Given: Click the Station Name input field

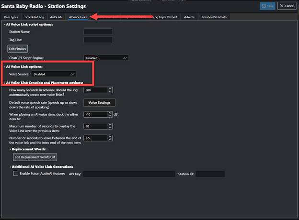Looking at the screenshot, I should [x=98, y=32].
